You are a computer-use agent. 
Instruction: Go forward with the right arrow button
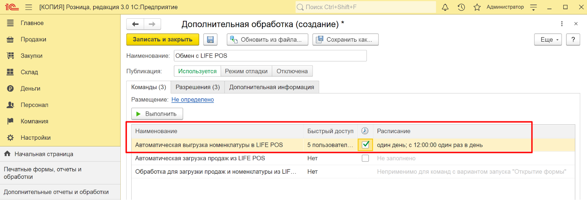[x=152, y=24]
